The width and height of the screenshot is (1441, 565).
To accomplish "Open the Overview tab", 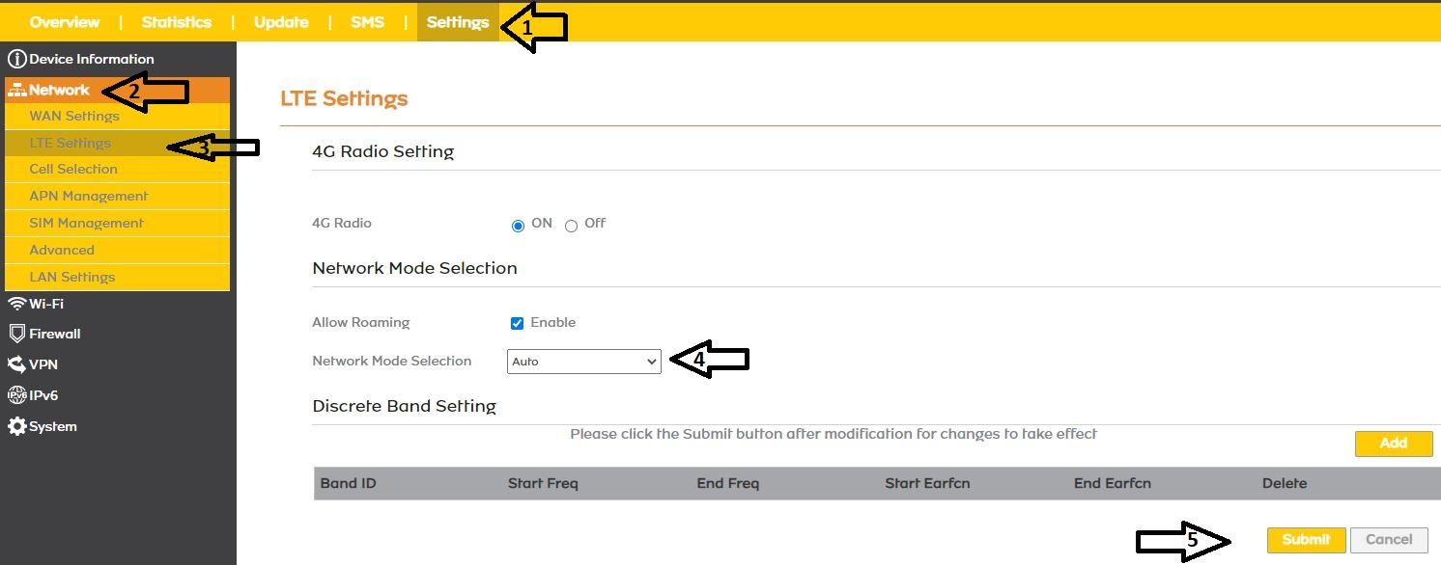I will tap(65, 22).
